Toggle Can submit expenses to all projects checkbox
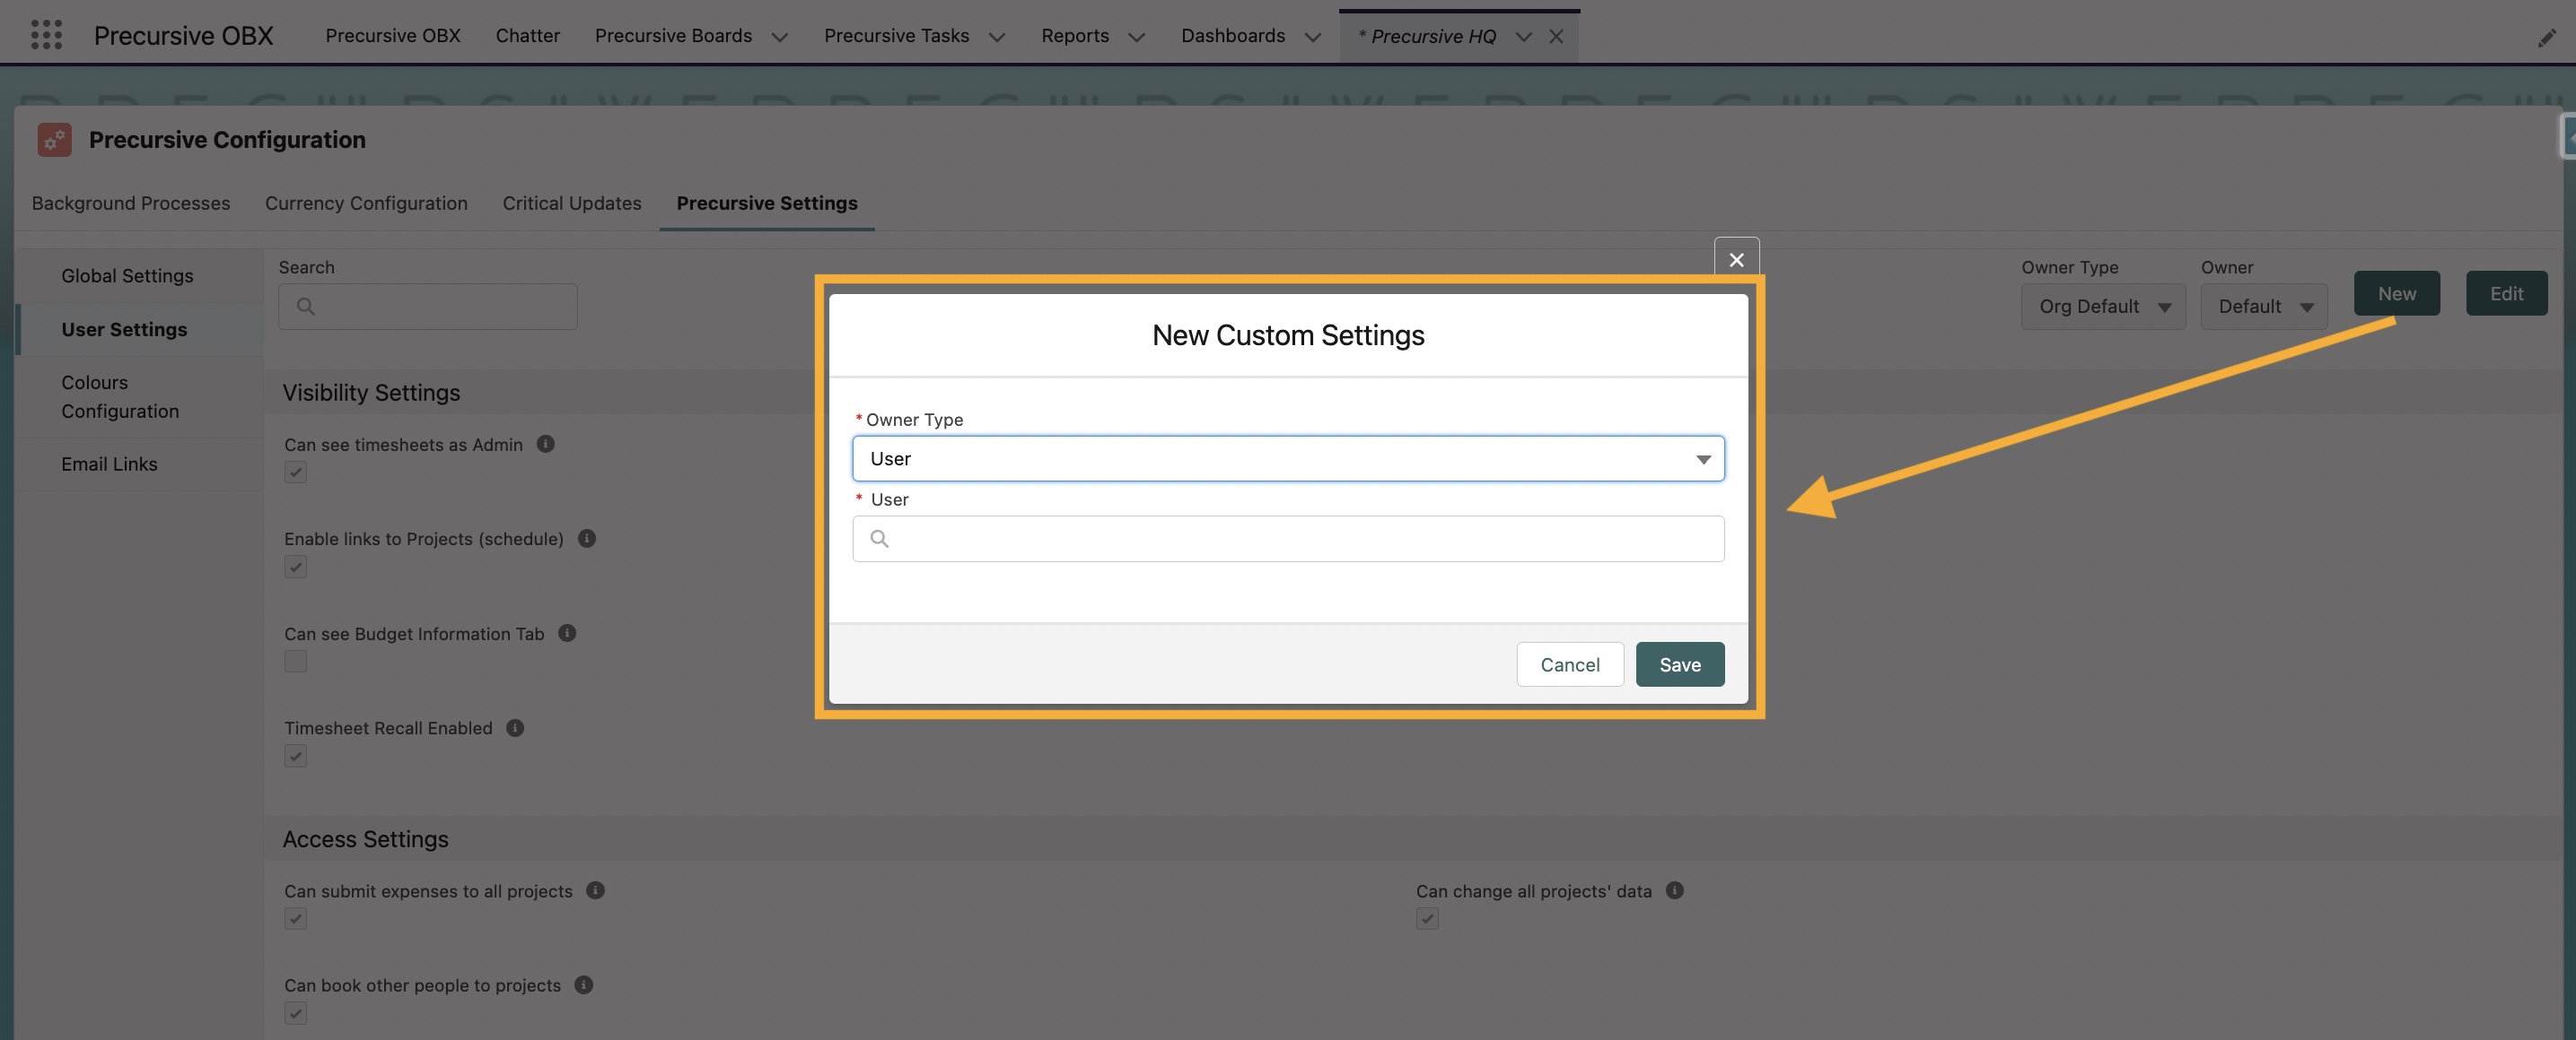The width and height of the screenshot is (2576, 1040). [295, 919]
